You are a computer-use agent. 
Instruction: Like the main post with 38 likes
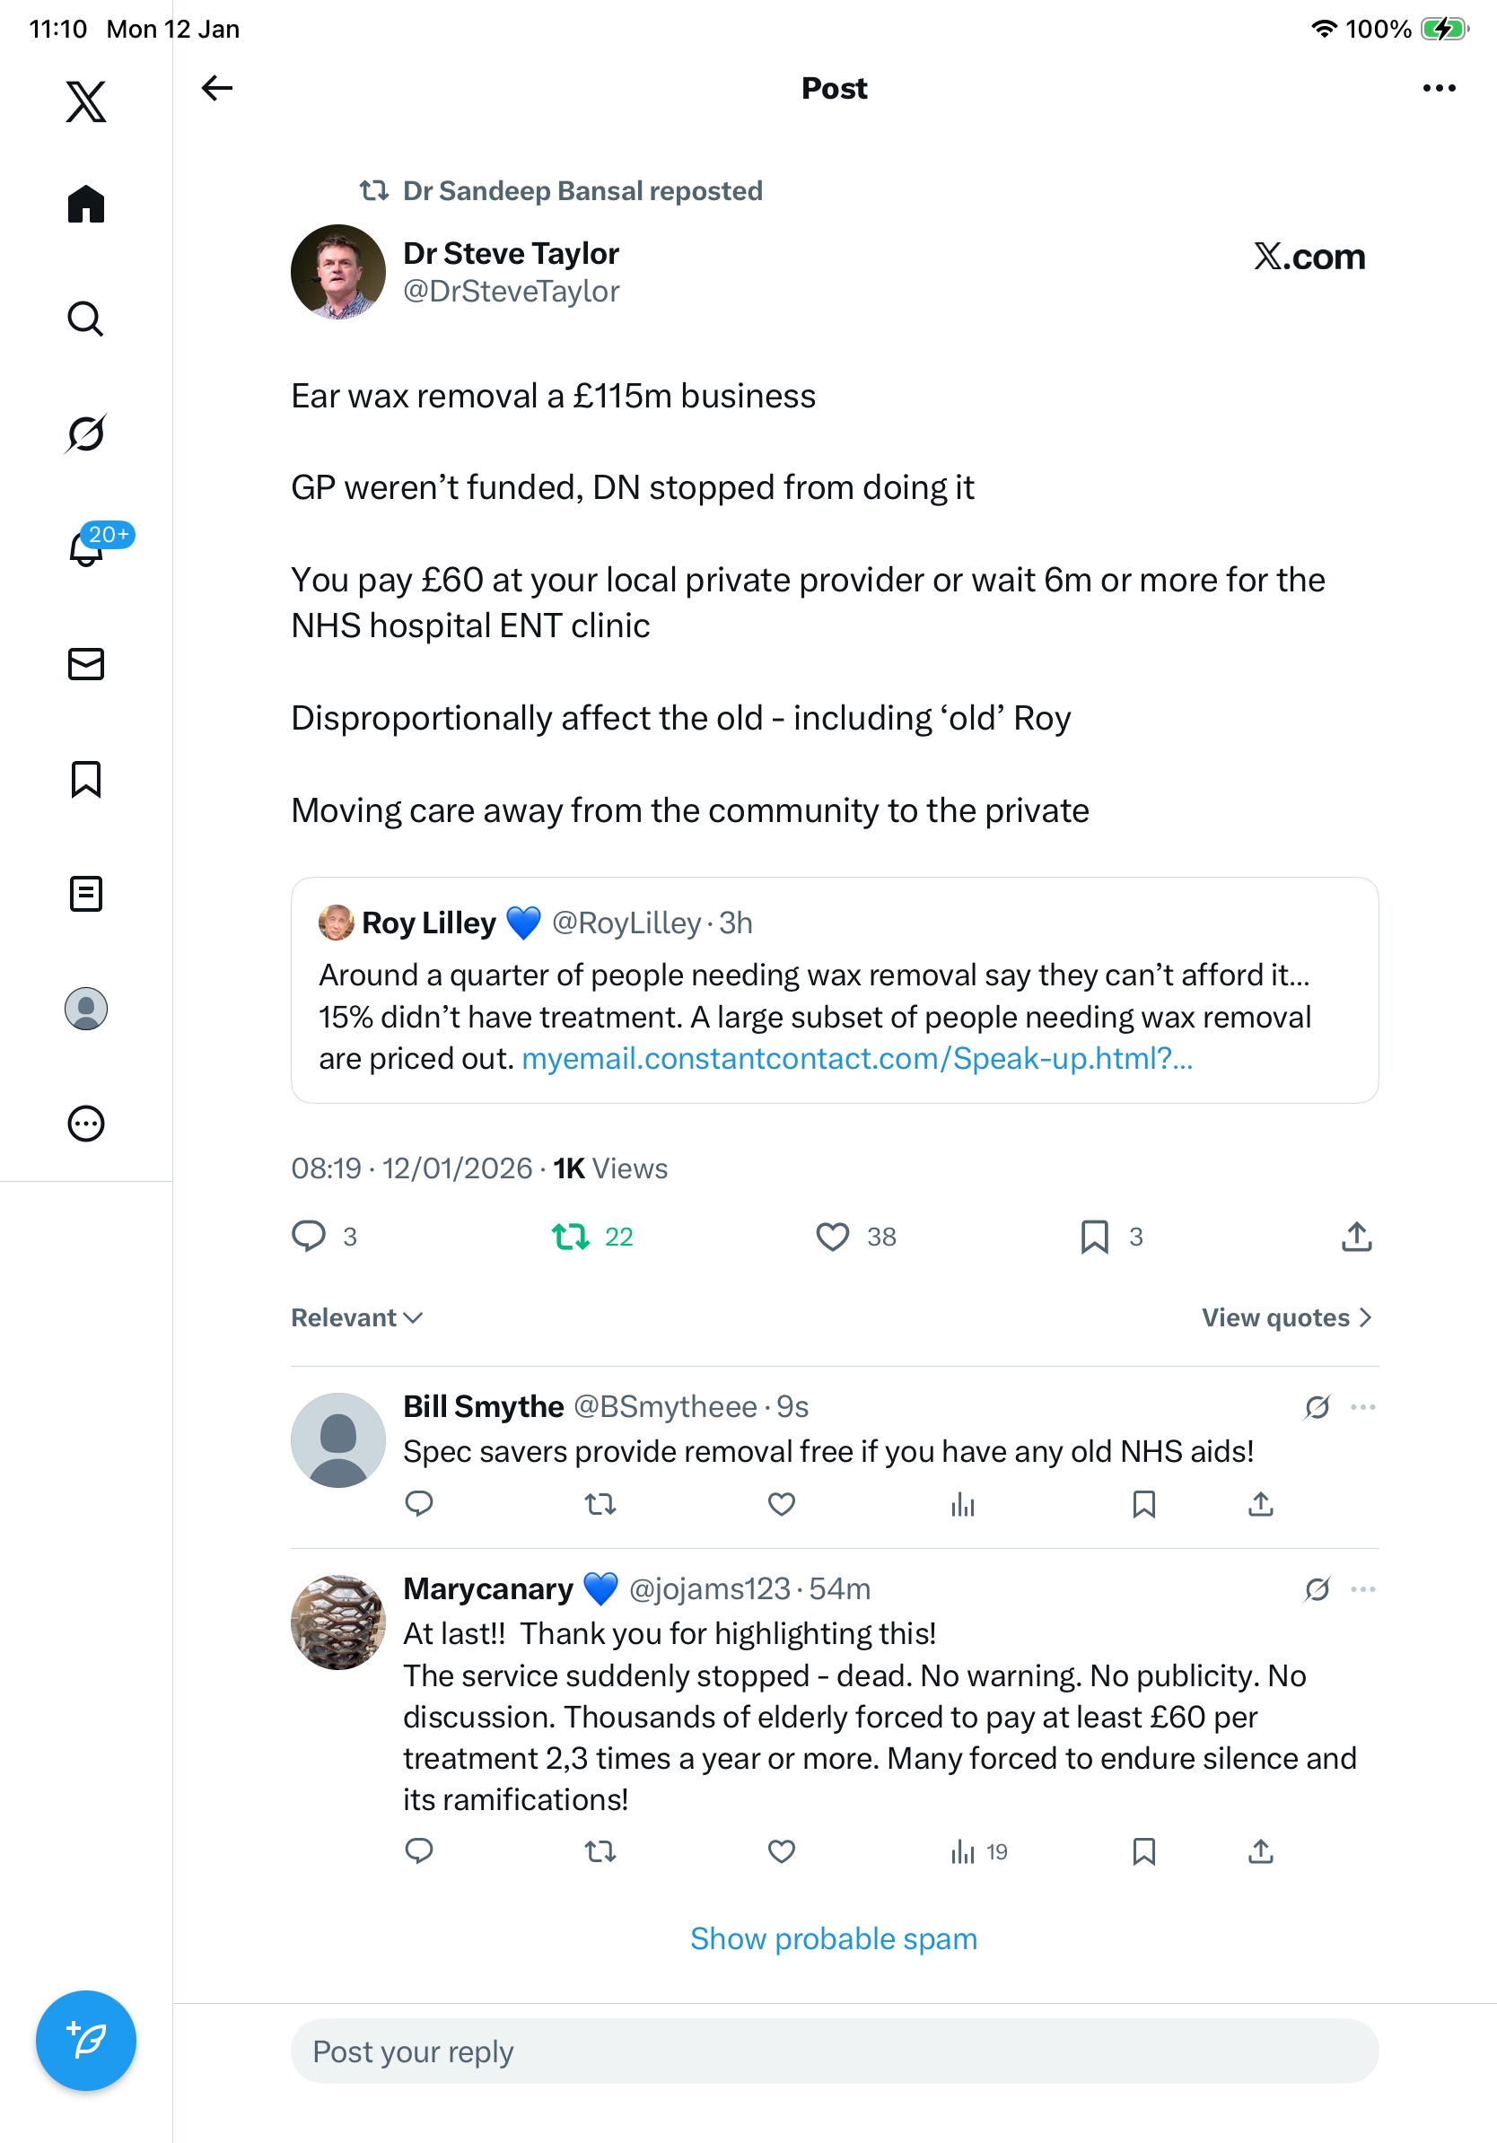pyautogui.click(x=833, y=1237)
